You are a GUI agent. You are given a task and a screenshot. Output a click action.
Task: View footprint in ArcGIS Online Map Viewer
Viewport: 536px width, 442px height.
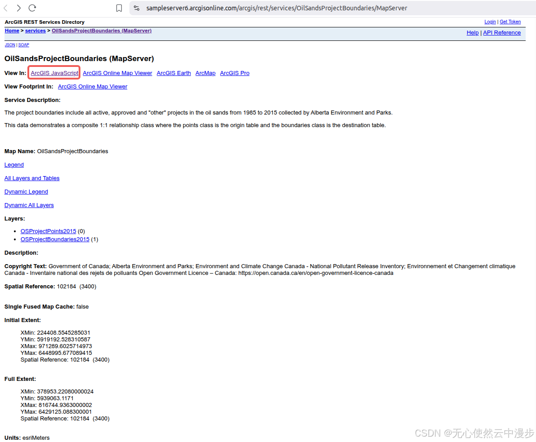click(92, 87)
